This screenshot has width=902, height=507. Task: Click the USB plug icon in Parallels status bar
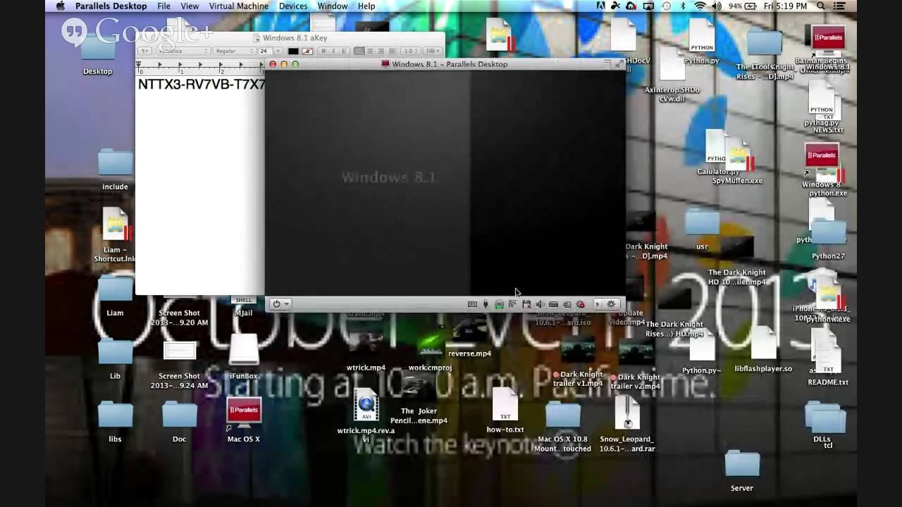[486, 304]
